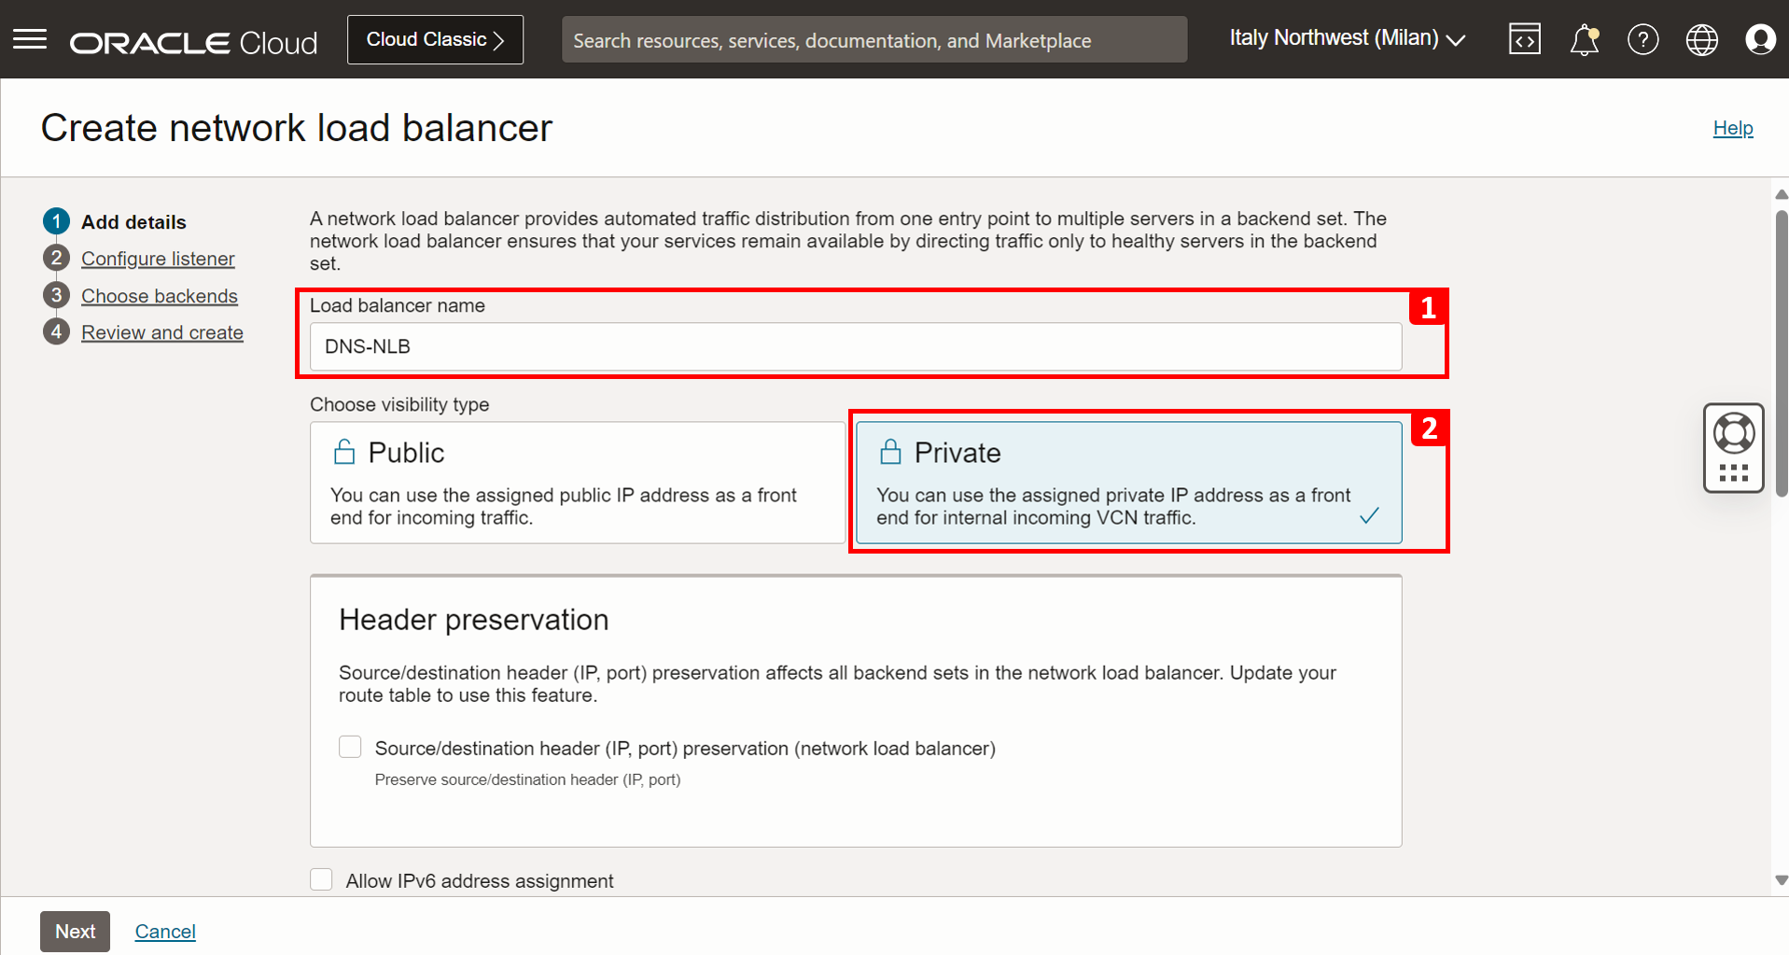Screen dimensions: 1789x955
Task: Click the Cancel link
Action: pos(165,931)
